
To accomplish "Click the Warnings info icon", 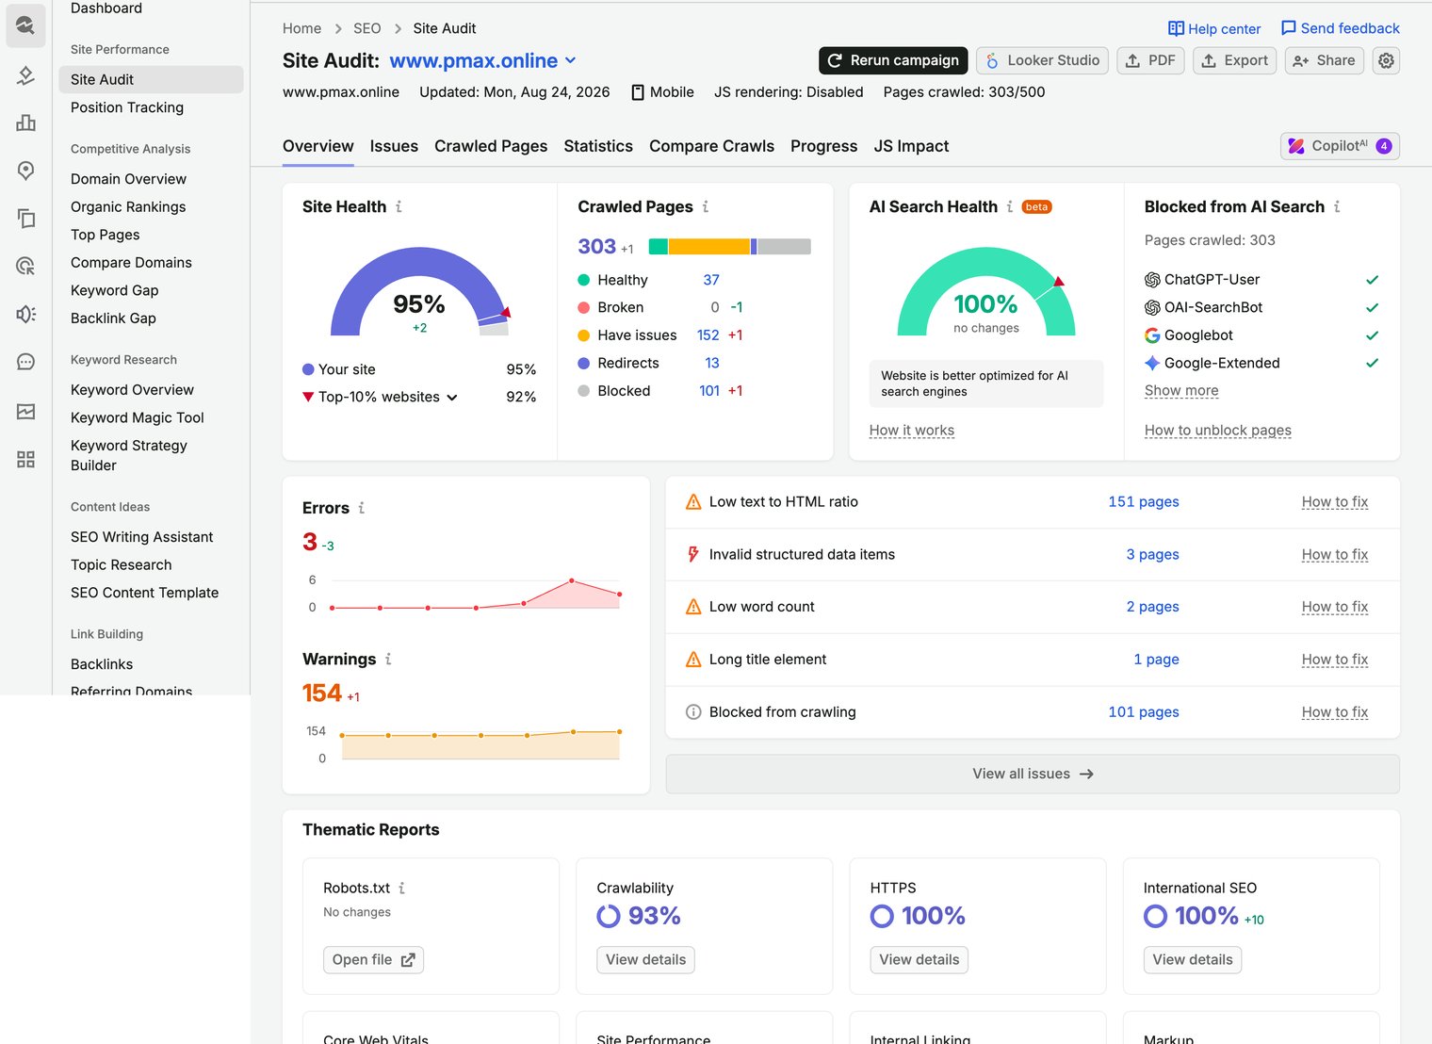I will coord(388,660).
